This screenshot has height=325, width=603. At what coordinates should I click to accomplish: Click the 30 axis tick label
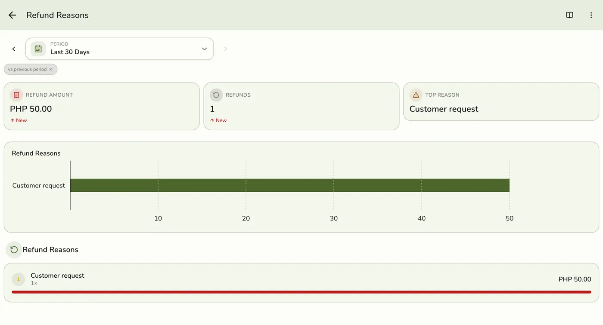click(x=334, y=218)
